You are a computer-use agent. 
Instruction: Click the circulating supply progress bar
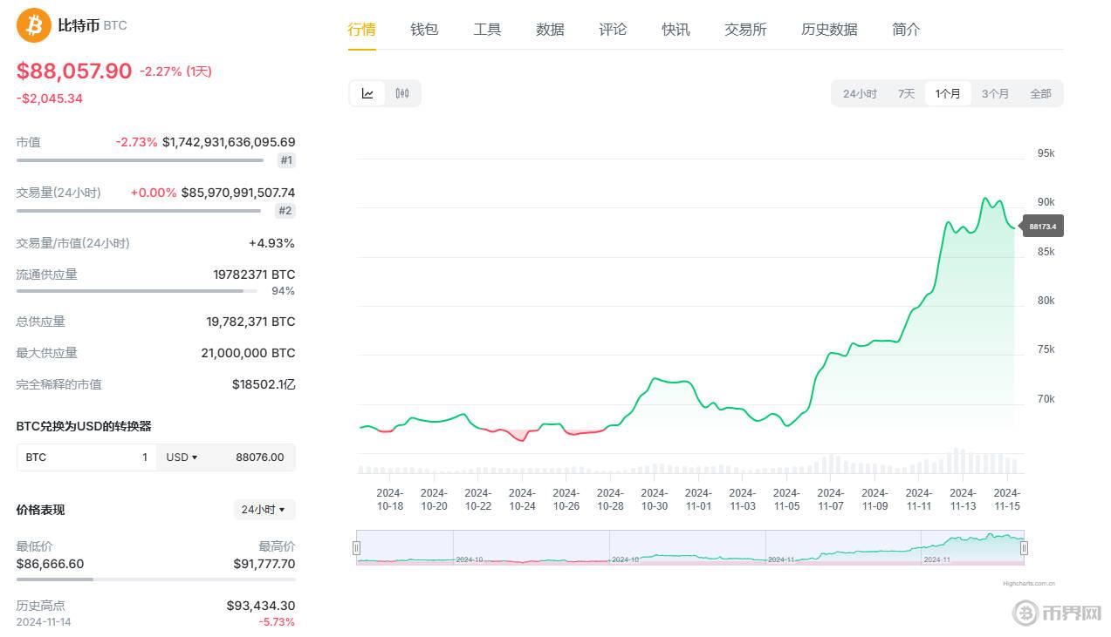pyautogui.click(x=135, y=293)
